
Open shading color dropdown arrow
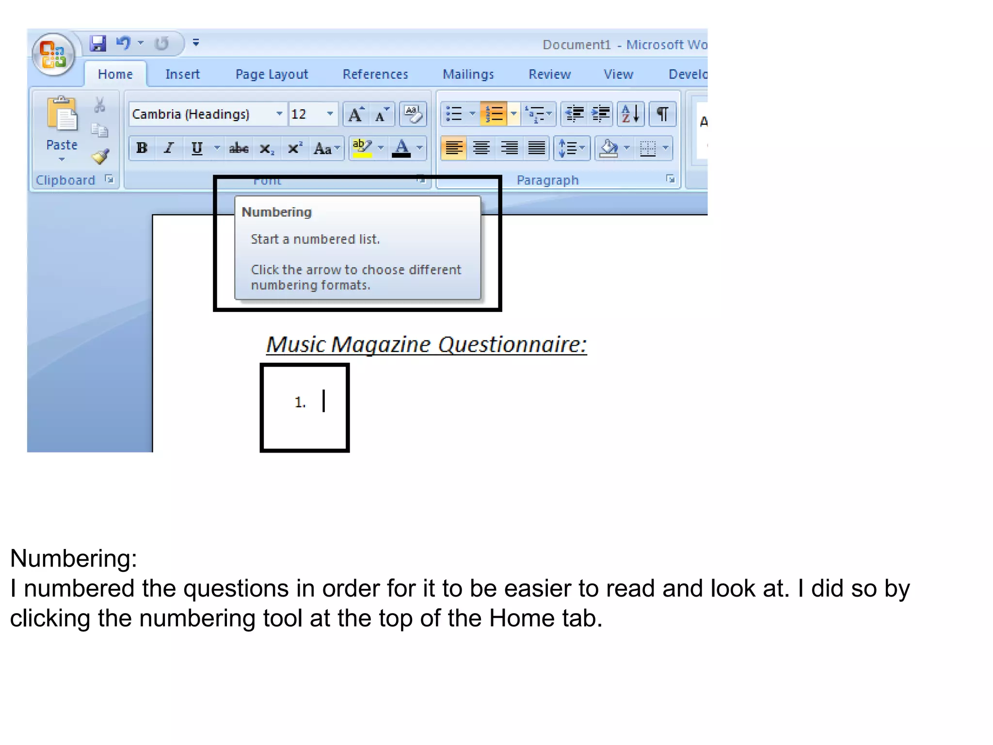(627, 147)
